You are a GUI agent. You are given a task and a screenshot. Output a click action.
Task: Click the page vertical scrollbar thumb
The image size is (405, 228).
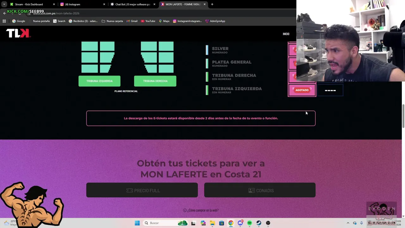[403, 116]
